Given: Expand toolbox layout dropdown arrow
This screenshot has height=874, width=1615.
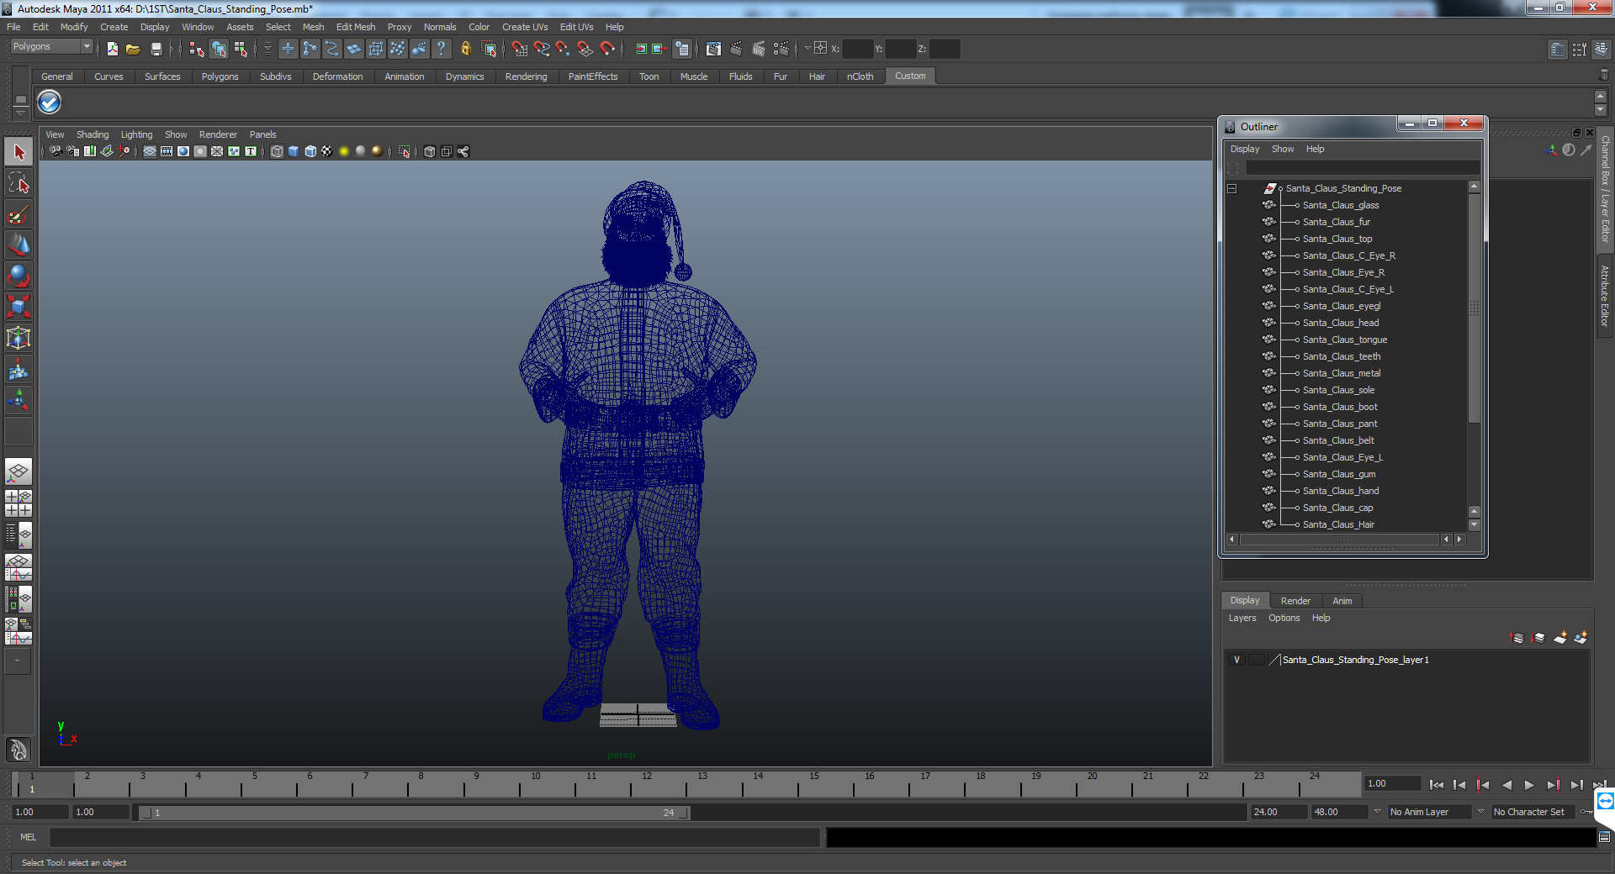Looking at the screenshot, I should (x=17, y=661).
